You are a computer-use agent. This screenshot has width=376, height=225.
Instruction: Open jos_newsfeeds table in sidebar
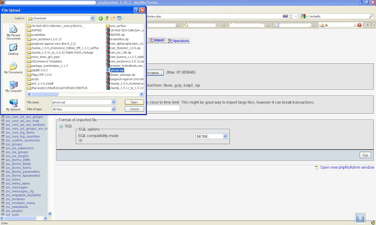click(x=17, y=207)
